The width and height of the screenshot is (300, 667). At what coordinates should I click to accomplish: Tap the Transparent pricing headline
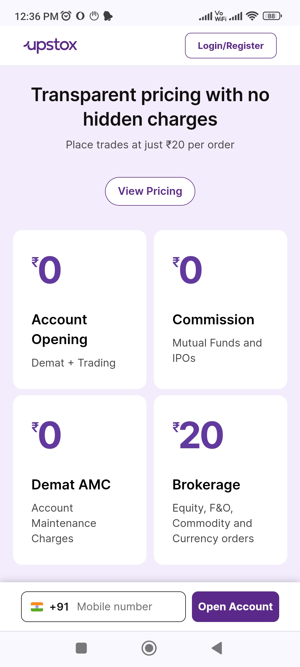[x=150, y=107]
